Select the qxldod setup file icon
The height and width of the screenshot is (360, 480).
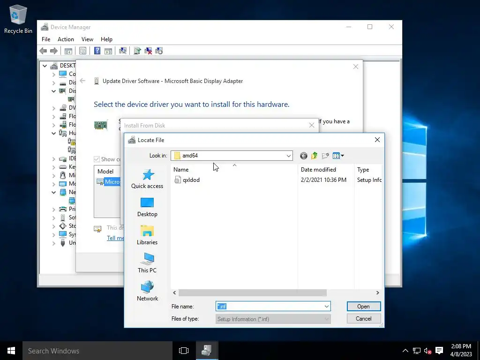pos(178,180)
